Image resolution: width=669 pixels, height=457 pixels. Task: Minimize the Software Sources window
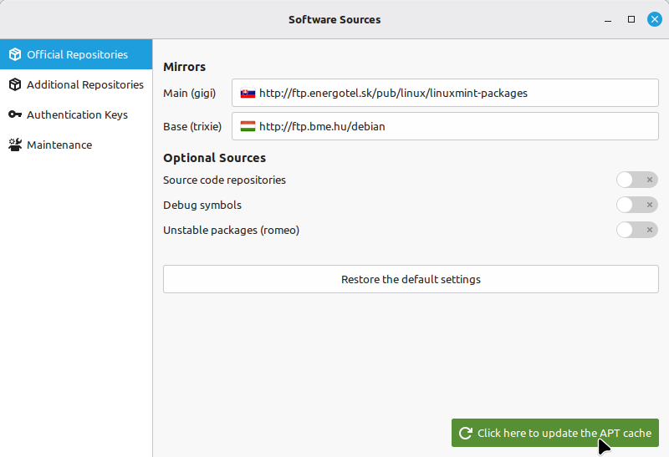point(608,19)
